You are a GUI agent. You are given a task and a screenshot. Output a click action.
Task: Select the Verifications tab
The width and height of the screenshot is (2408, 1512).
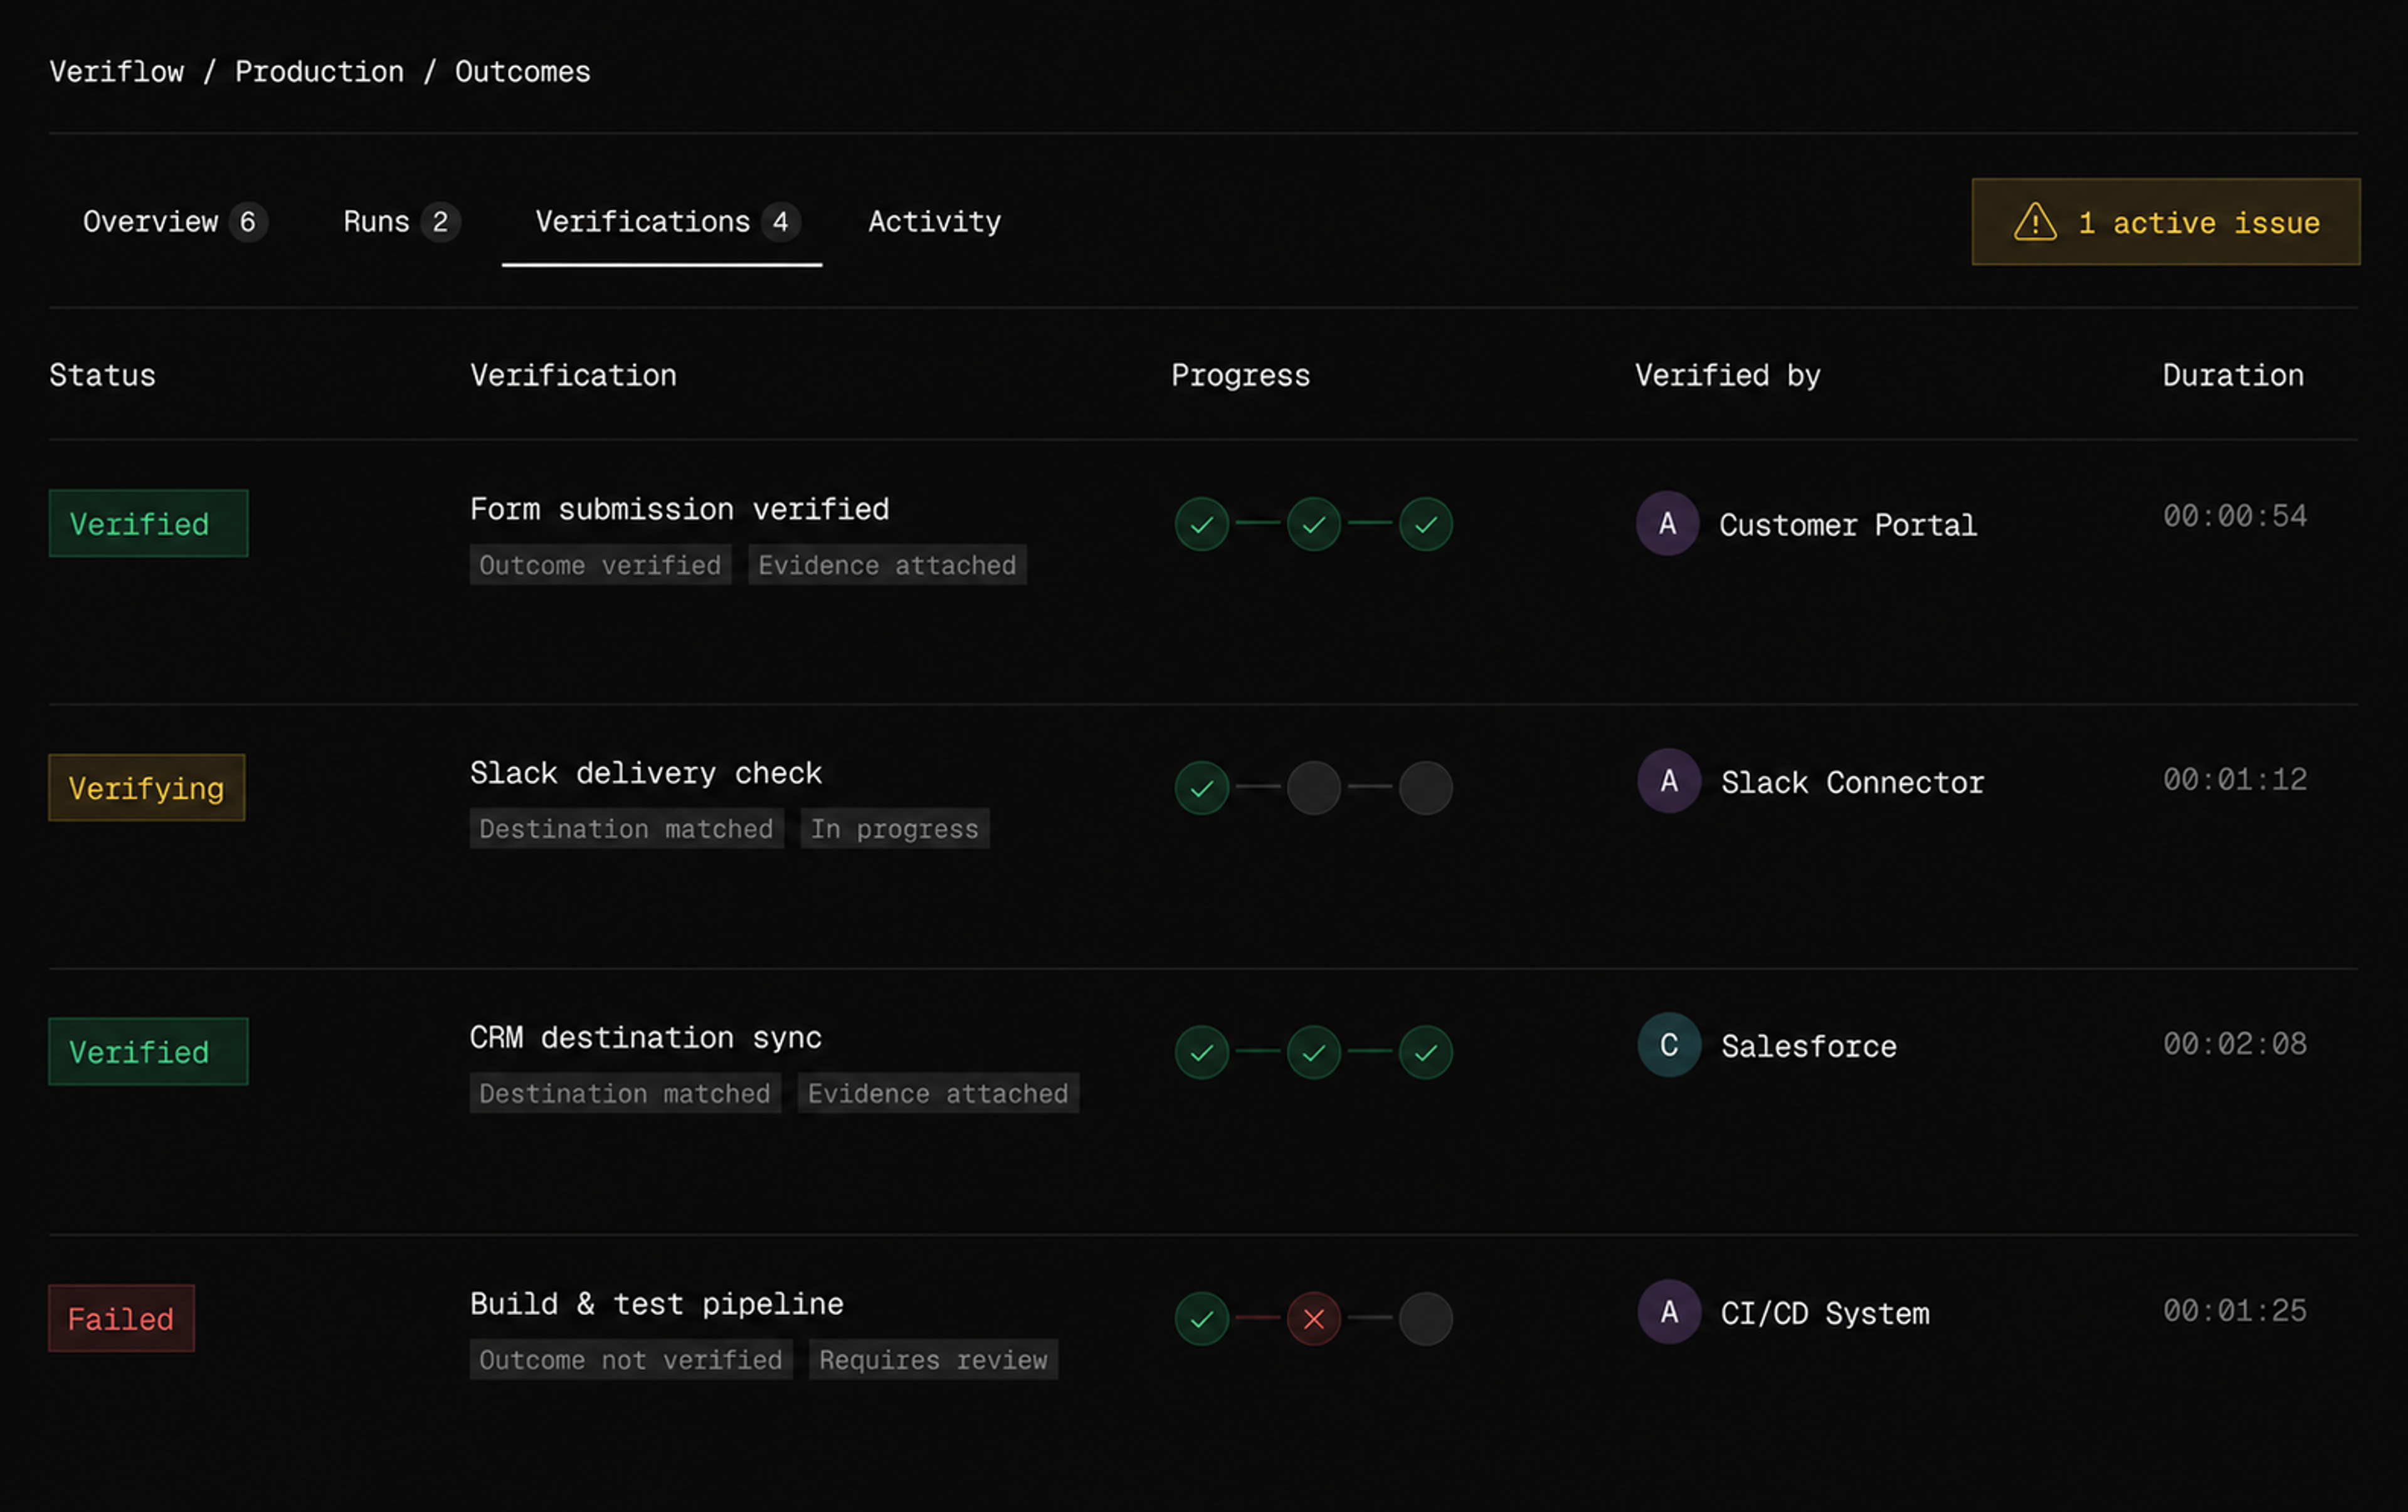662,221
